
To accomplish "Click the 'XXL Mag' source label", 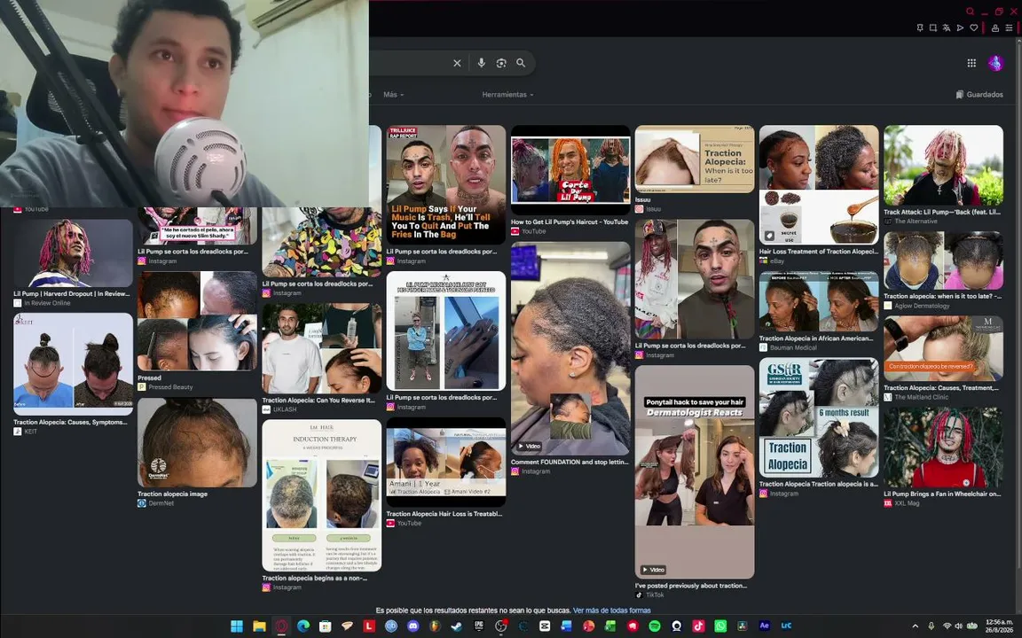I will point(907,503).
